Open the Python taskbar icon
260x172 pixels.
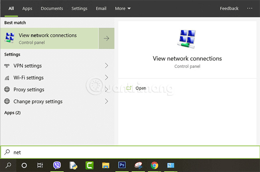click(x=73, y=165)
